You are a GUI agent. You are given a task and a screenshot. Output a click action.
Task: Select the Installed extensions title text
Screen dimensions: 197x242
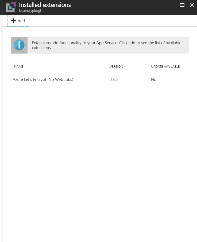coord(45,5)
